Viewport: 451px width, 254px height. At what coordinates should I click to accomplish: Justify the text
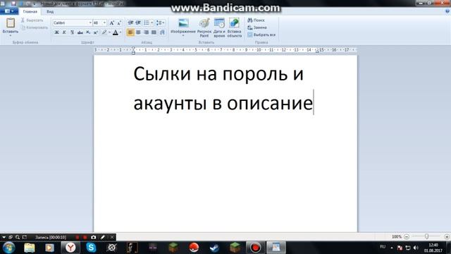[x=154, y=32]
